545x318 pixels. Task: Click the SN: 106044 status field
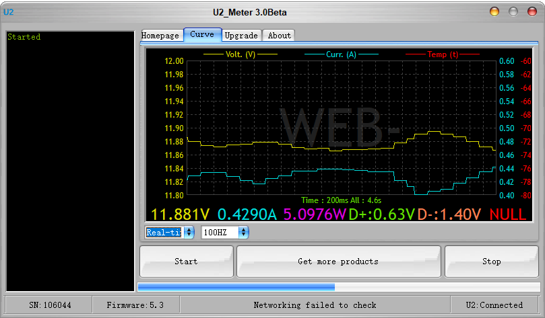click(x=50, y=305)
